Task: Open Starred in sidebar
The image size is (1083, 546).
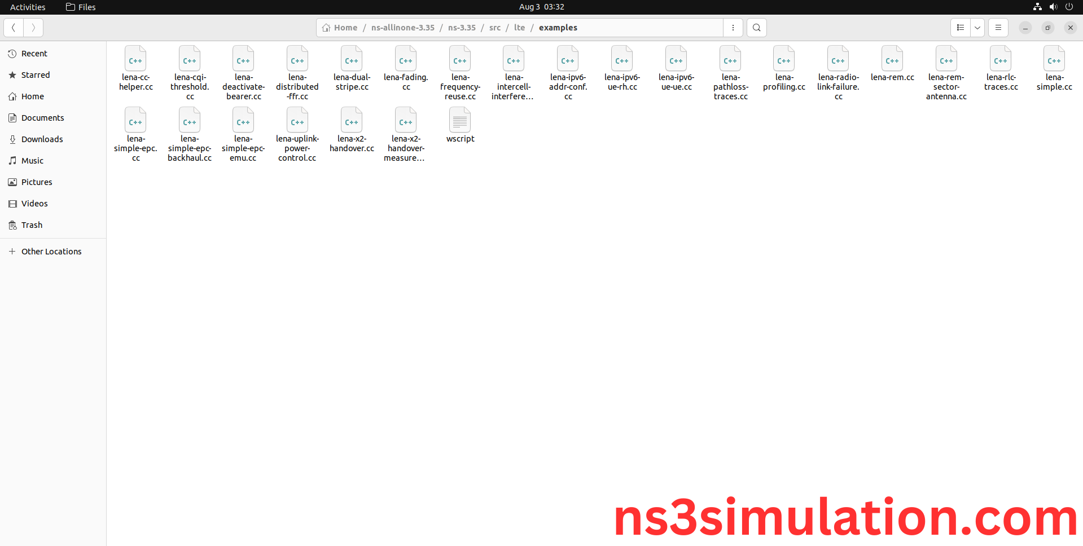Action: click(53, 75)
